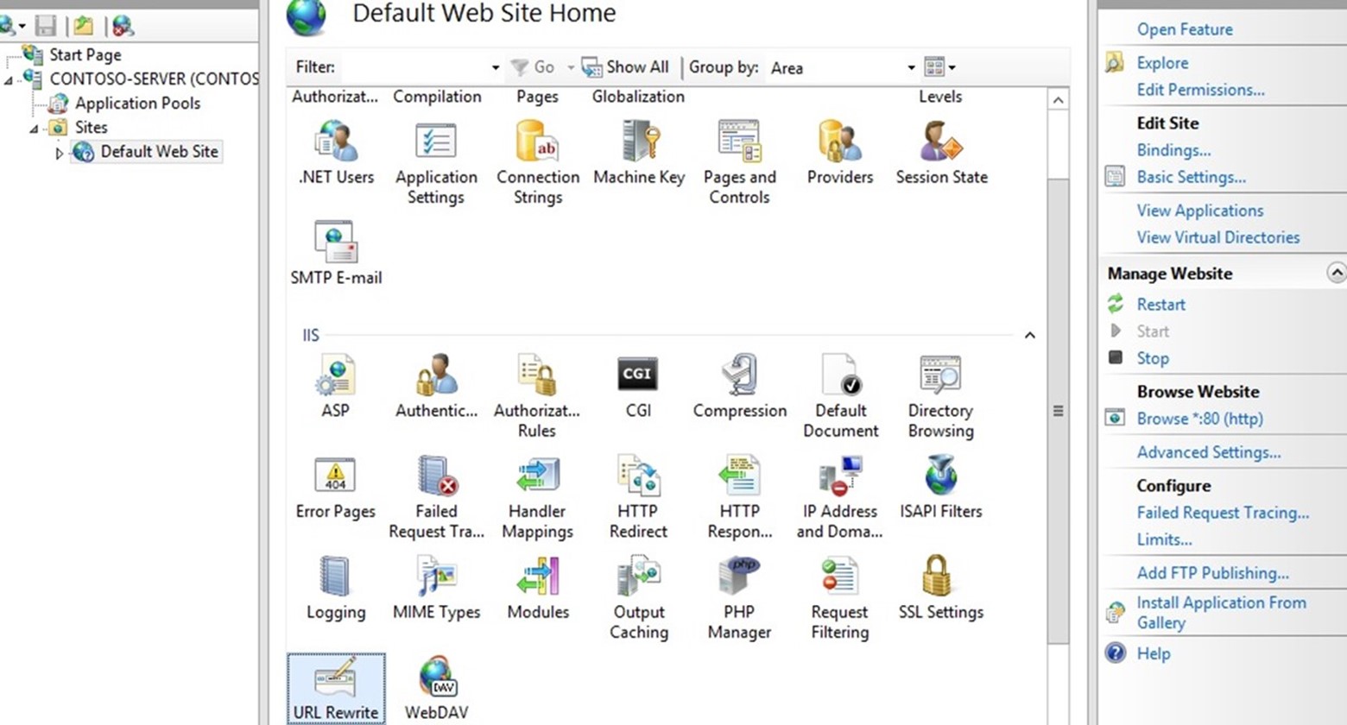Select the URL Rewrite feature

(336, 689)
